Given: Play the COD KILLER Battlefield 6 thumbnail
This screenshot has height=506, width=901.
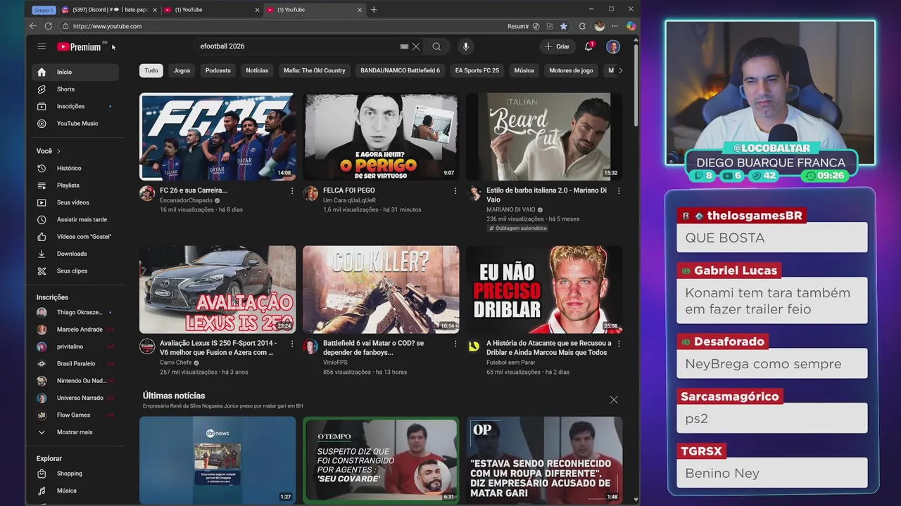Looking at the screenshot, I should pos(381,290).
